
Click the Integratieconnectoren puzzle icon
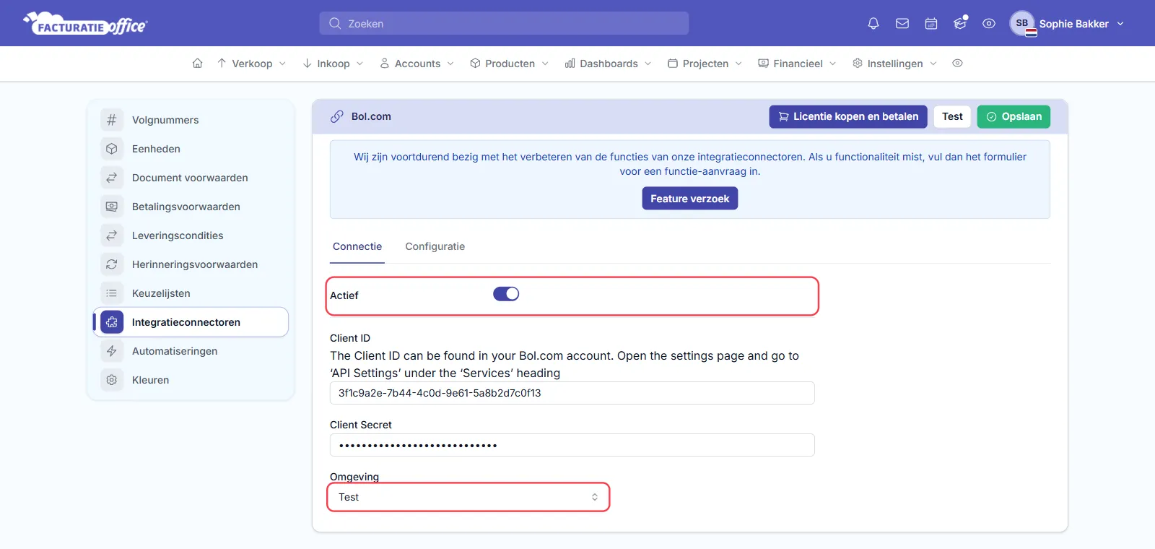(x=112, y=322)
